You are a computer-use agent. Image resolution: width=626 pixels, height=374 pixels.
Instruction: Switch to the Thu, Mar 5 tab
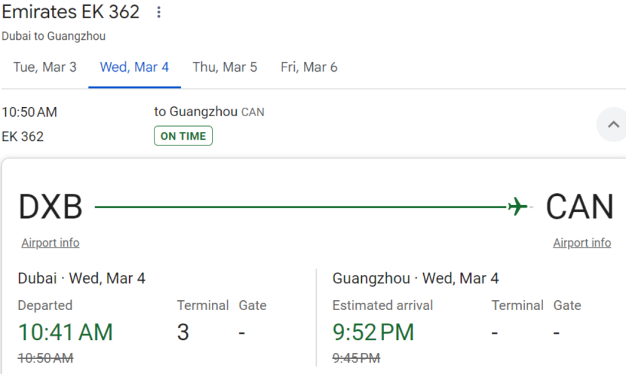pyautogui.click(x=224, y=67)
